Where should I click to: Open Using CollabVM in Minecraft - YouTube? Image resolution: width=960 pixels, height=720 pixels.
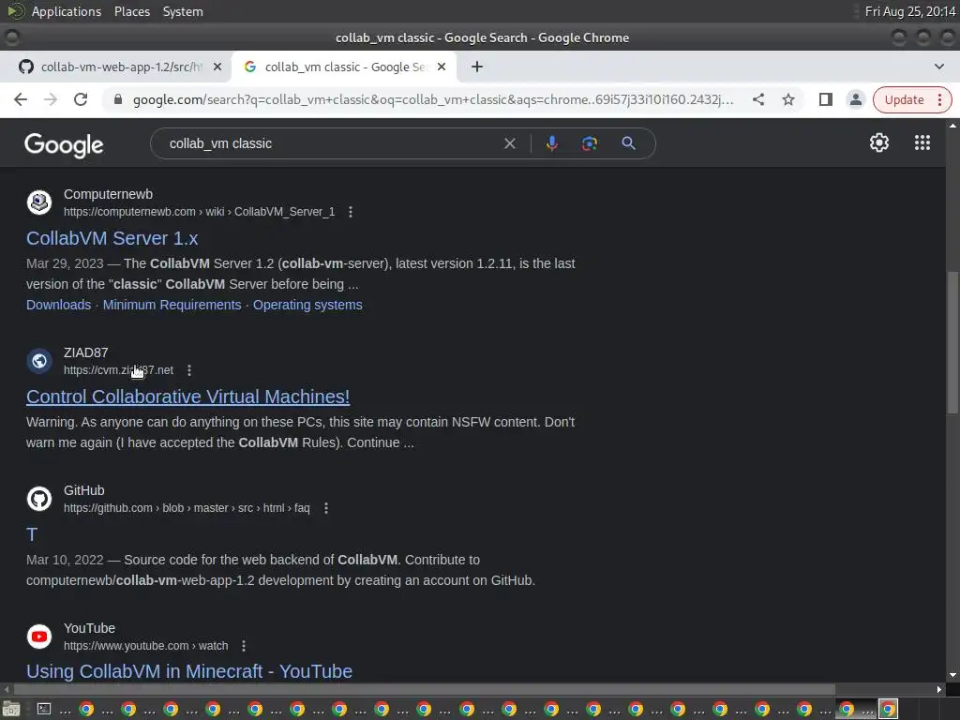pyautogui.click(x=189, y=671)
